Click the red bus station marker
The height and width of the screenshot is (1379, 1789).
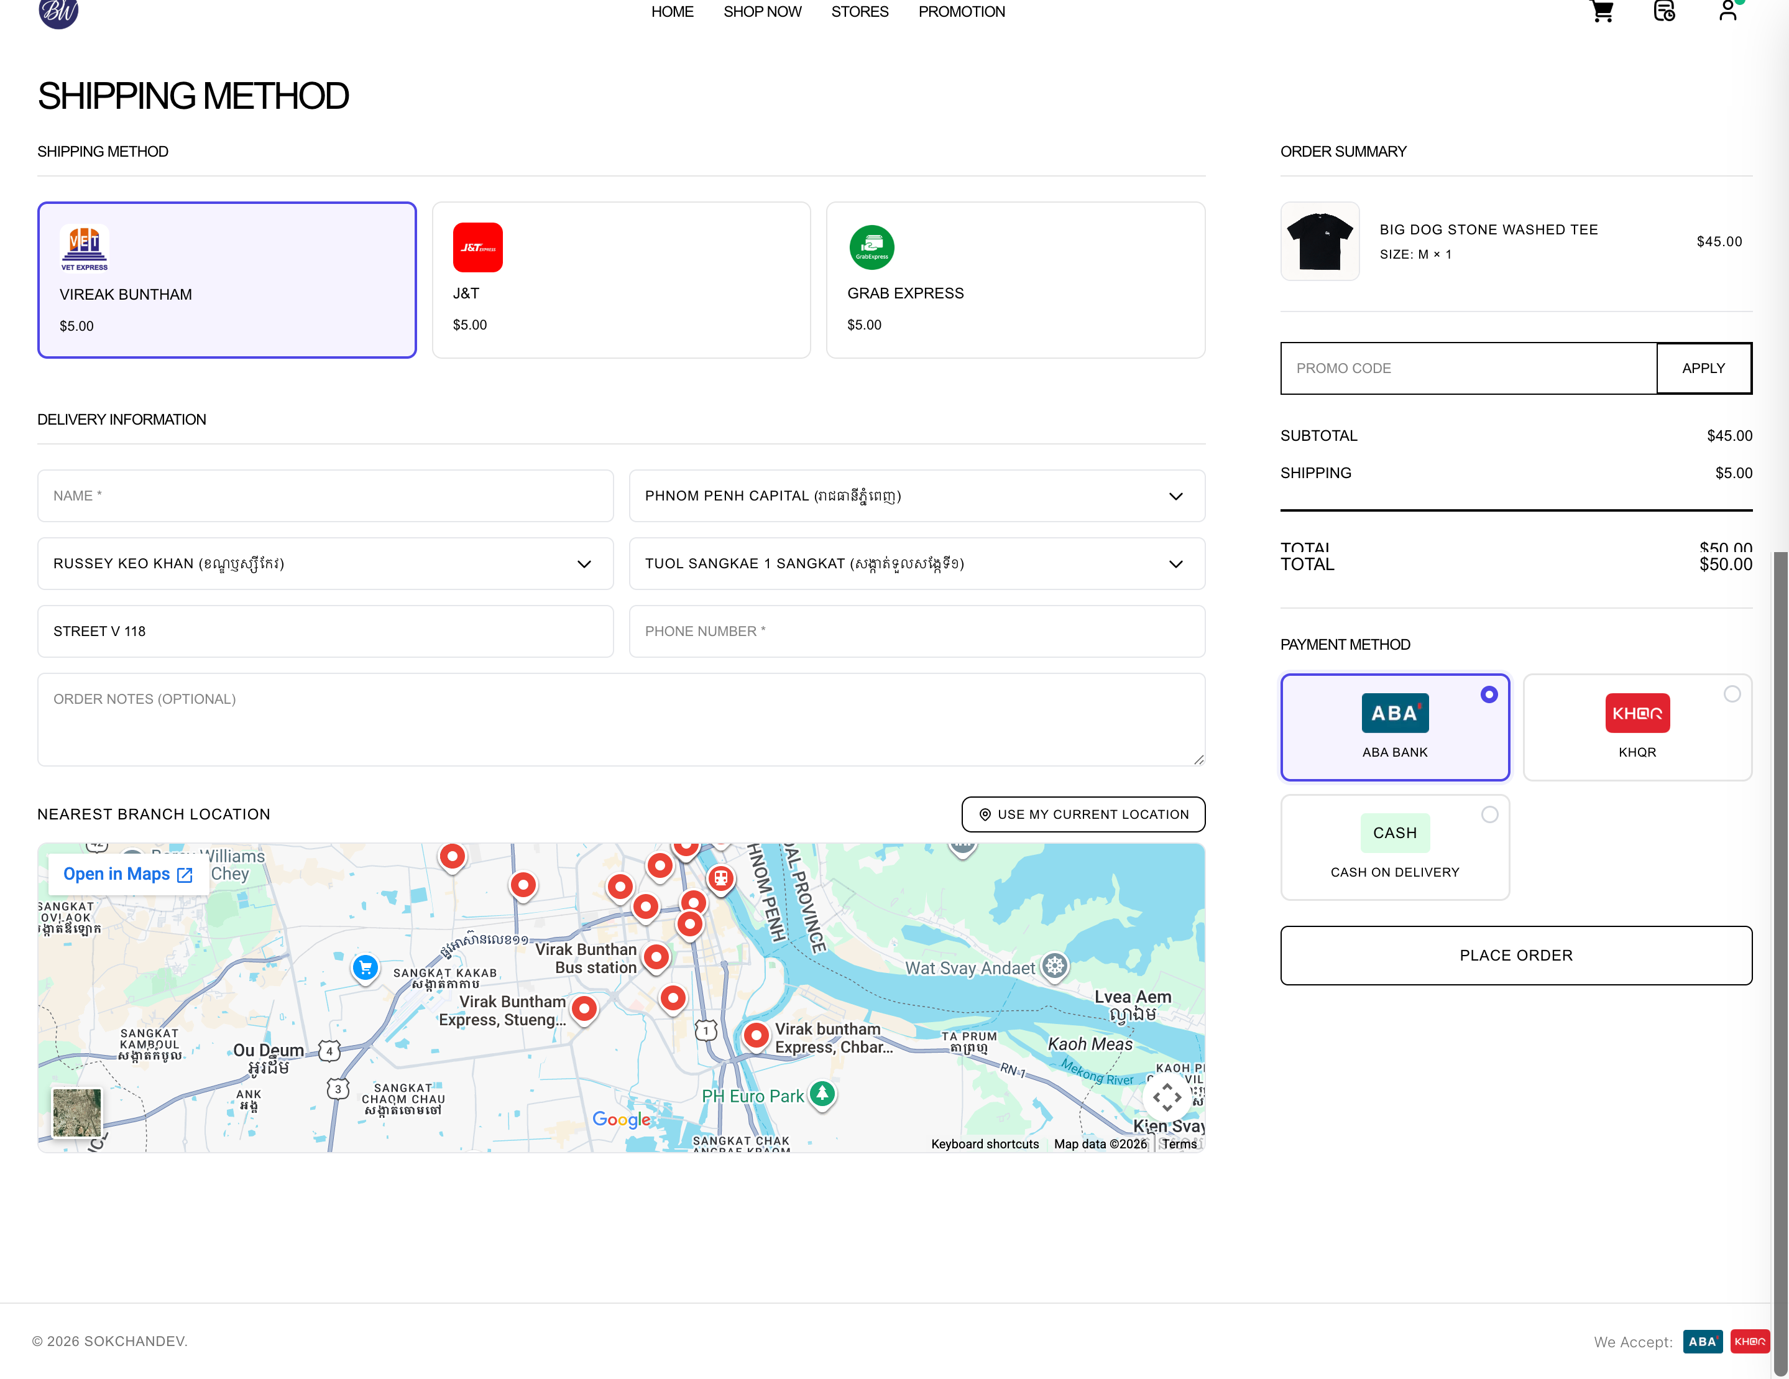[721, 879]
